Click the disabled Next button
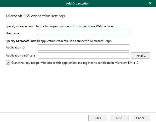156x122 pixels. 119,118
